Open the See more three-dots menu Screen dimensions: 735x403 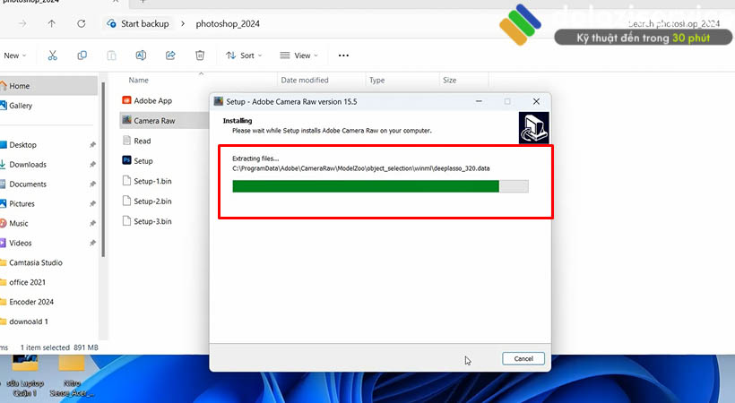[343, 56]
